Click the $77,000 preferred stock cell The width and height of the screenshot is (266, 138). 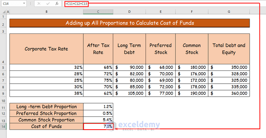click(x=160, y=94)
